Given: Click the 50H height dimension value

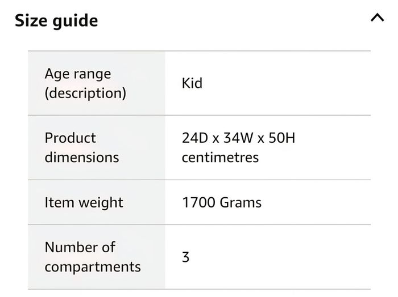Looking at the screenshot, I should coord(282,138).
